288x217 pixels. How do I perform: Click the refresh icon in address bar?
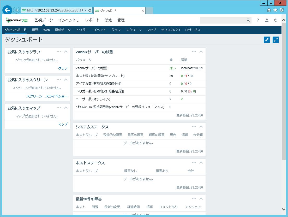coord(90,10)
